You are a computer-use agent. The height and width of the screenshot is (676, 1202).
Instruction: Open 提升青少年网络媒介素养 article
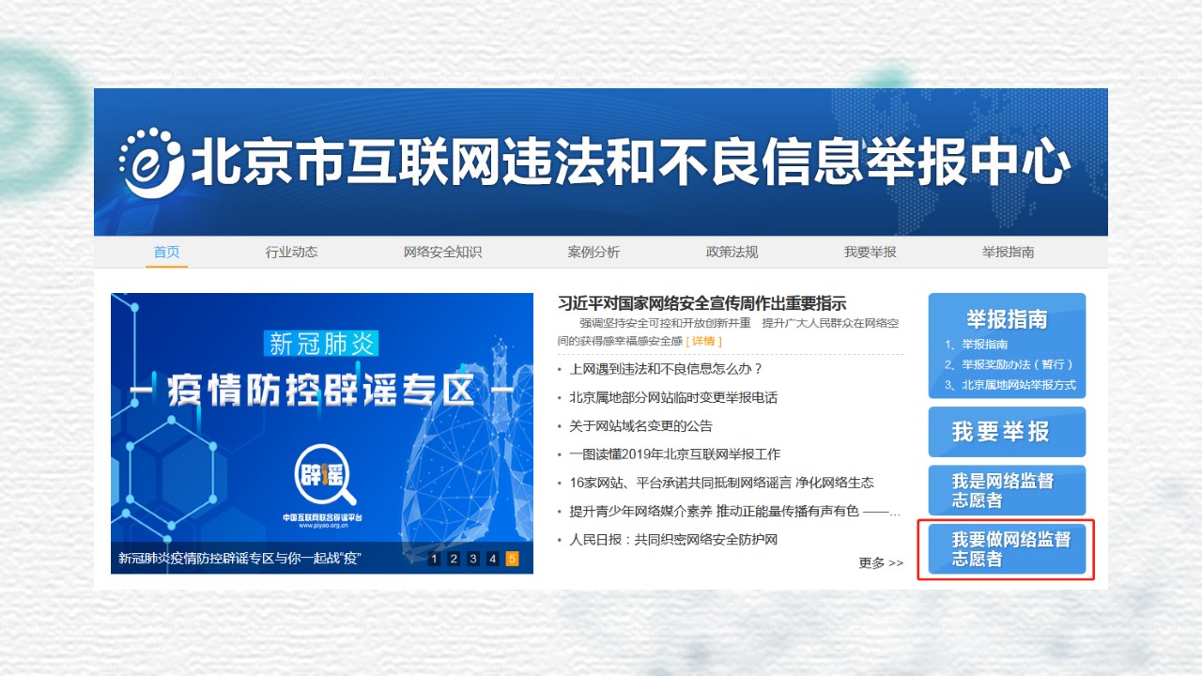(735, 511)
